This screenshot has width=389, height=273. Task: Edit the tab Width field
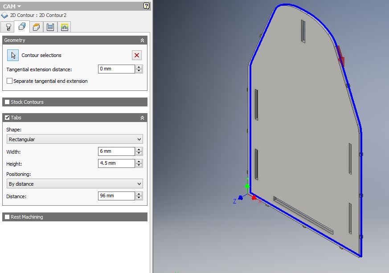click(x=116, y=151)
